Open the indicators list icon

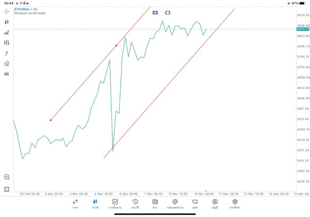pos(6,33)
